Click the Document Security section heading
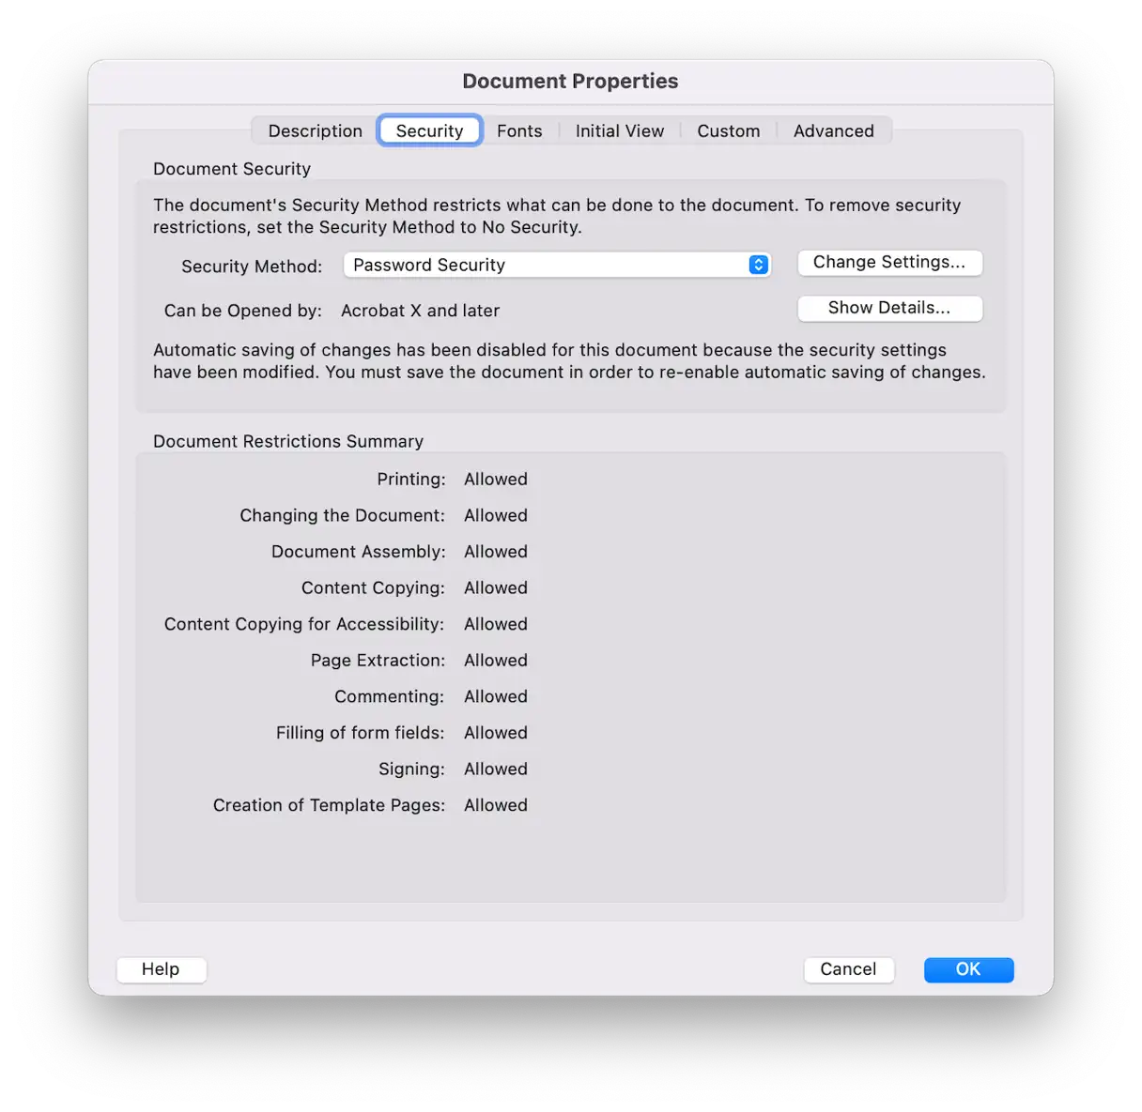Image resolution: width=1142 pixels, height=1112 pixels. (x=231, y=169)
